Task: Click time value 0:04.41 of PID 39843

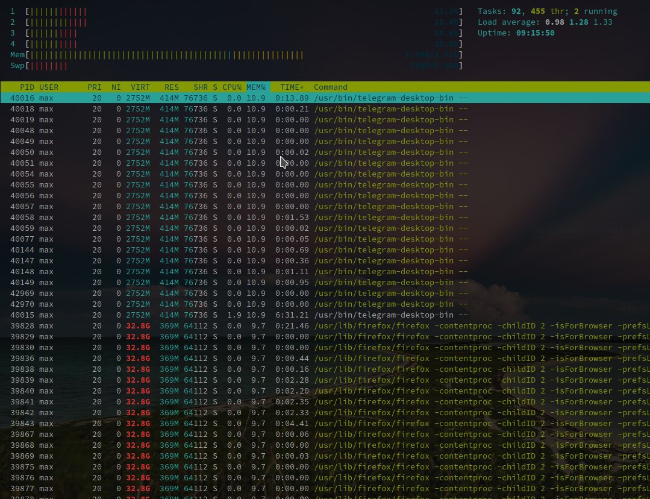Action: (292, 424)
